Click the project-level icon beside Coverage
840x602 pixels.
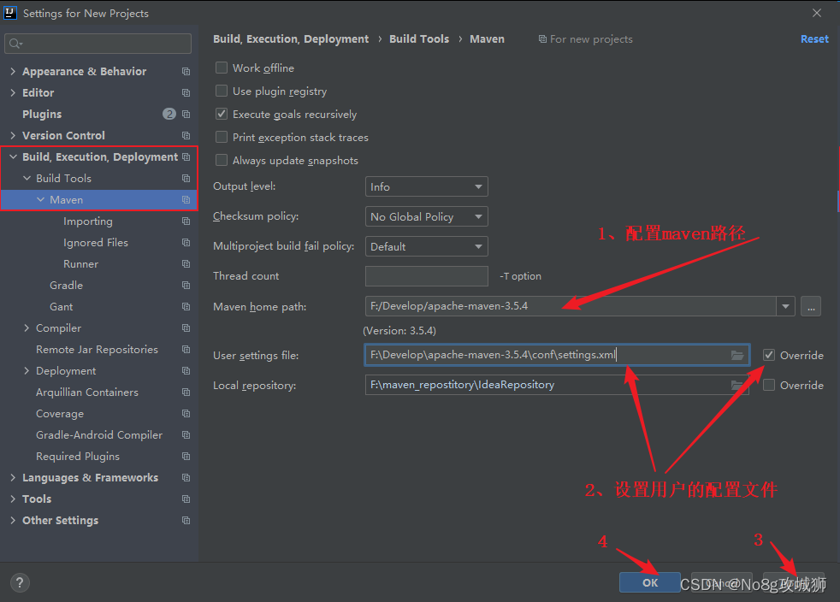(x=186, y=414)
